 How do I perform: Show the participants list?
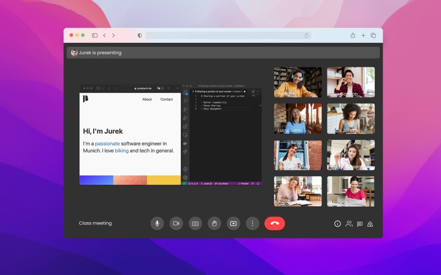click(x=349, y=224)
